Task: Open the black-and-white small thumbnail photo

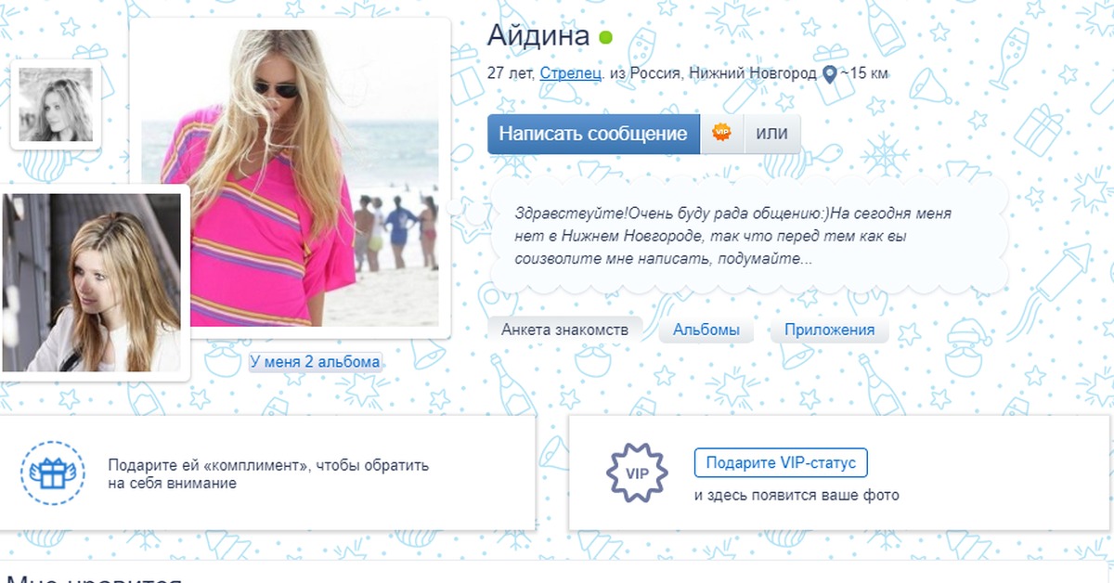Action: (x=56, y=104)
